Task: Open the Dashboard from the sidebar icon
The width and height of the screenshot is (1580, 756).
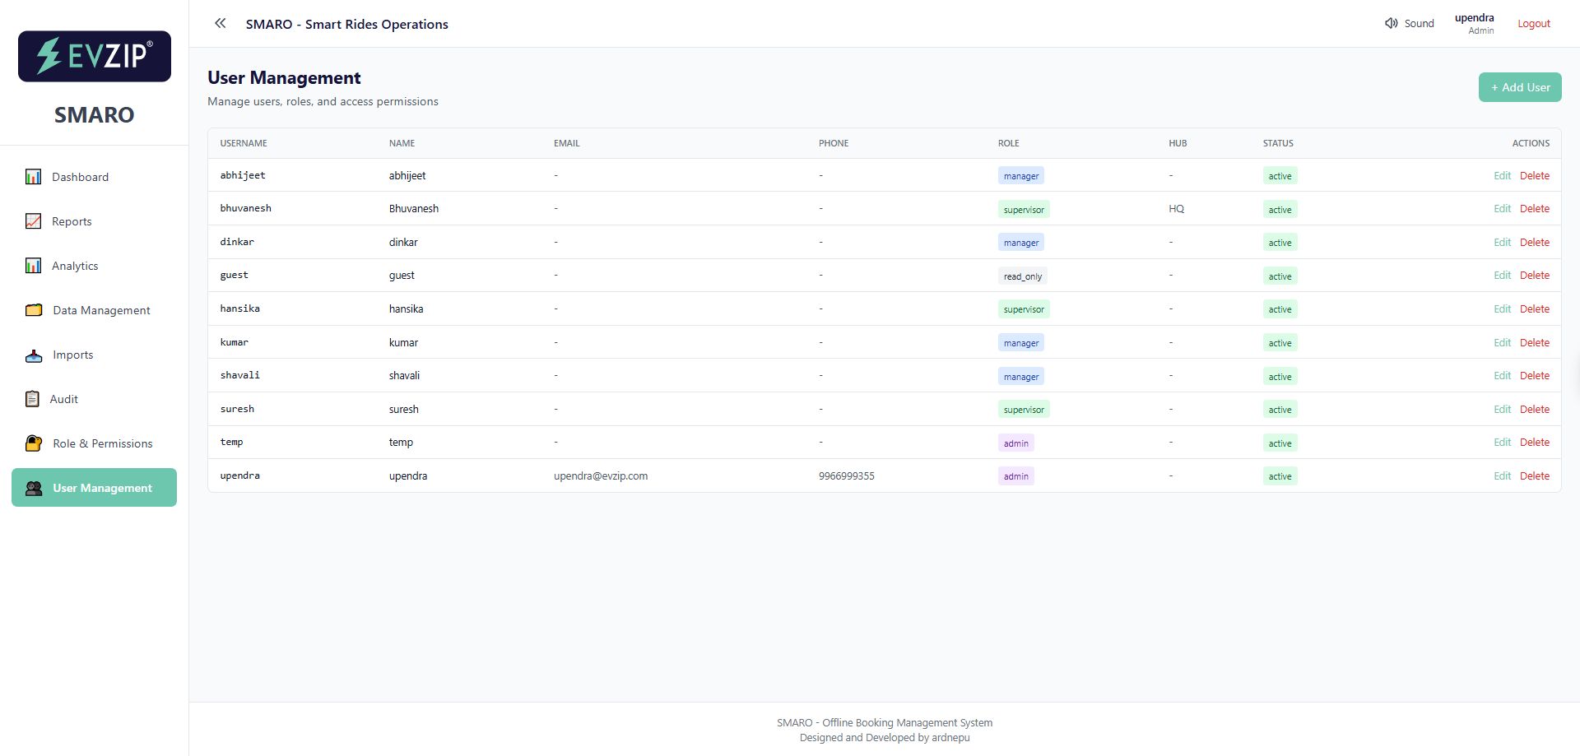Action: 33,176
